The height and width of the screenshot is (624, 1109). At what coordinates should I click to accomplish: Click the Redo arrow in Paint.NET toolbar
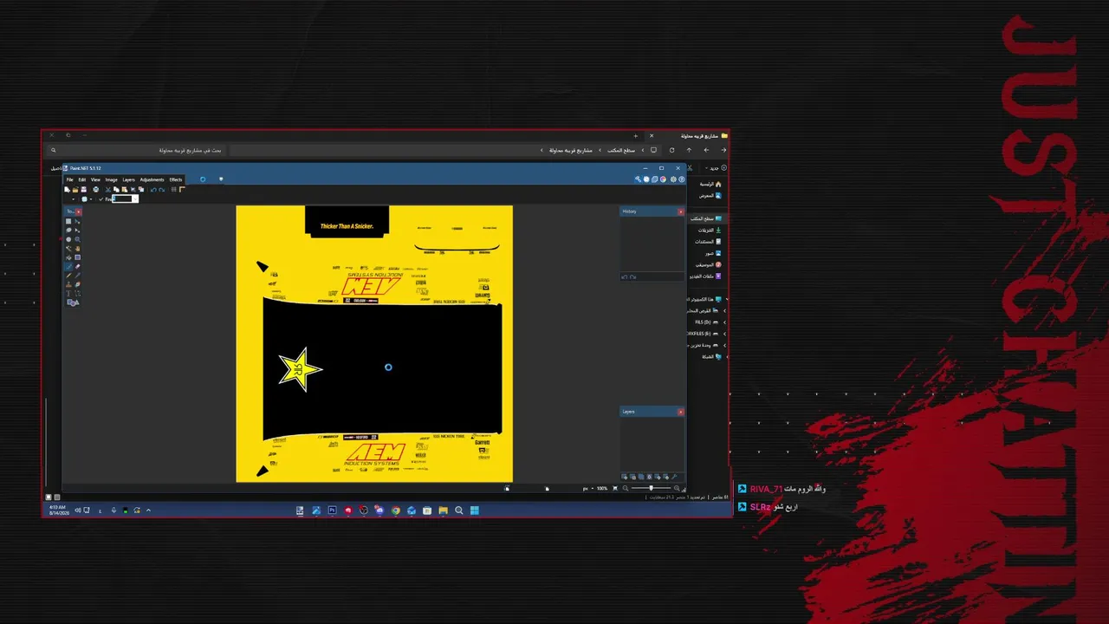[x=161, y=189]
